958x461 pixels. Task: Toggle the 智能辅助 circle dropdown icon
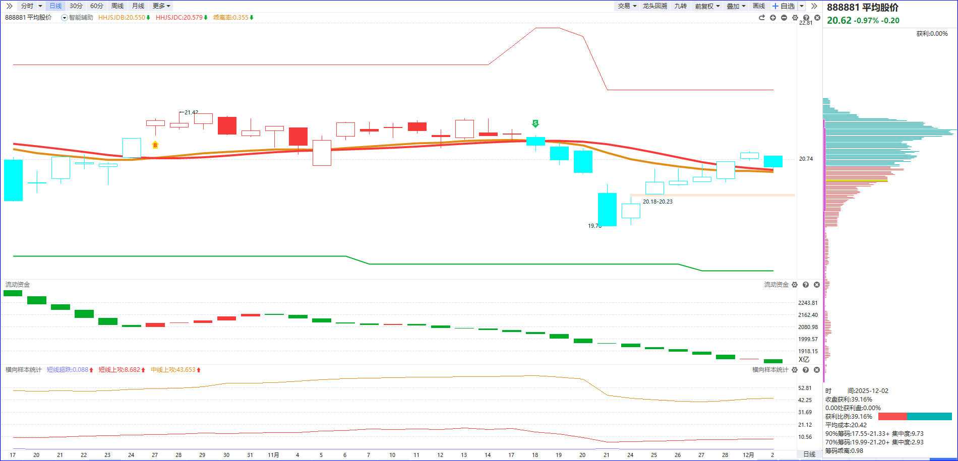coord(65,18)
